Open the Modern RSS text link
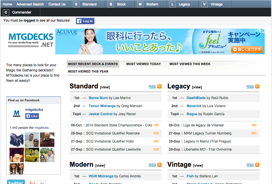The height and width of the screenshot is (184, 272). coord(152,165)
